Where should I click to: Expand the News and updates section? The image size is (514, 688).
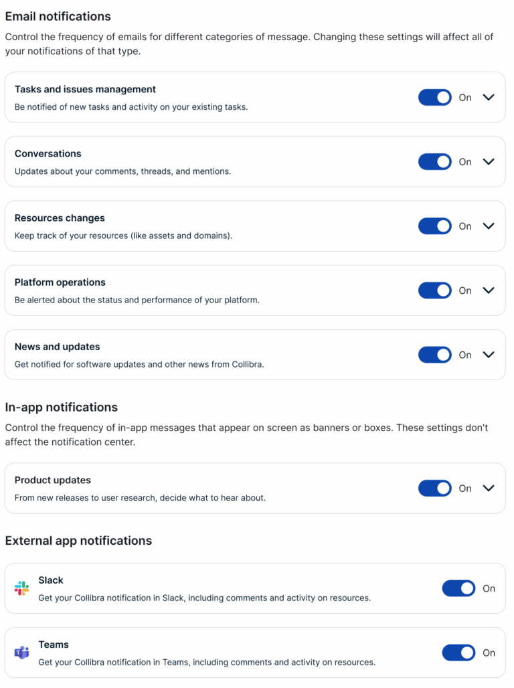488,354
